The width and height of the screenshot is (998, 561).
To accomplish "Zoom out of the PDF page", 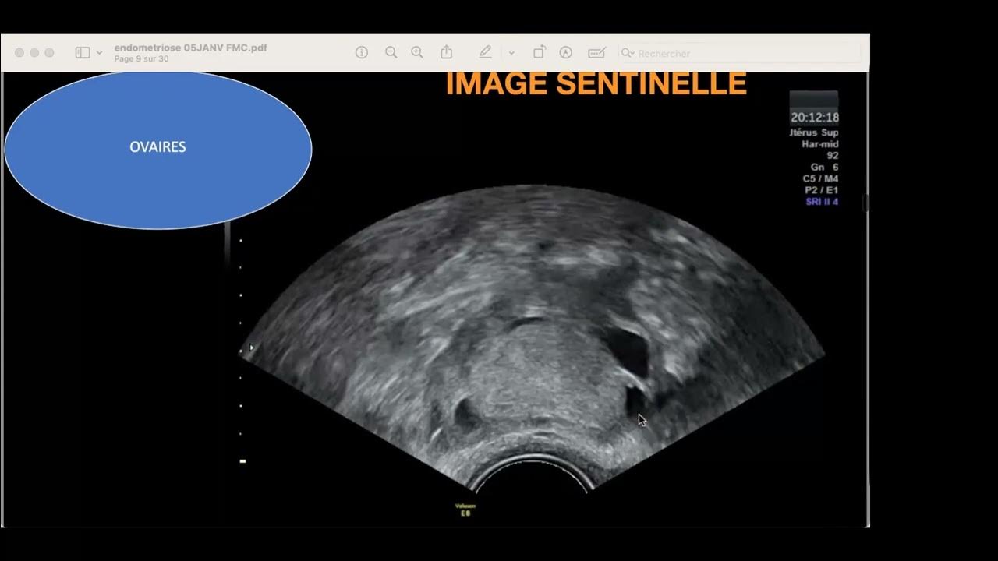I will [391, 53].
